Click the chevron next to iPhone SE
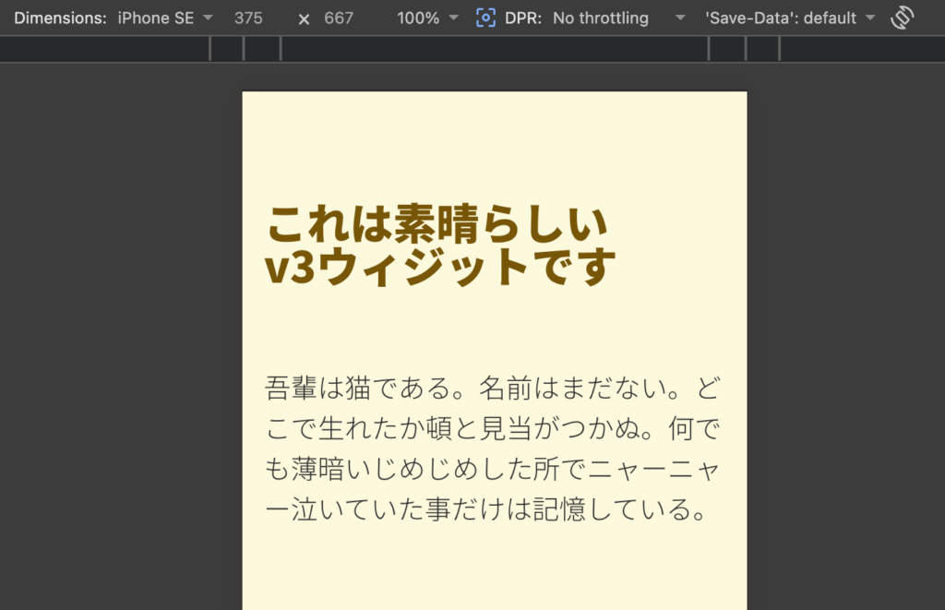The width and height of the screenshot is (945, 610). coord(209,17)
